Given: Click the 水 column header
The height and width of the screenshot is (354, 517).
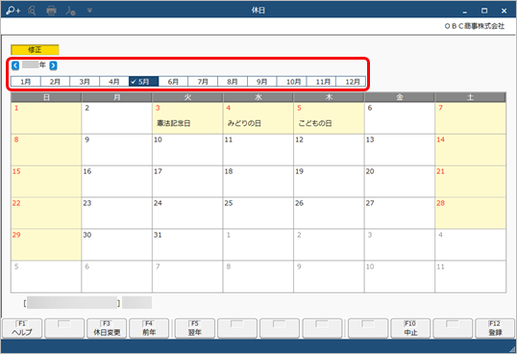Looking at the screenshot, I should (x=258, y=97).
